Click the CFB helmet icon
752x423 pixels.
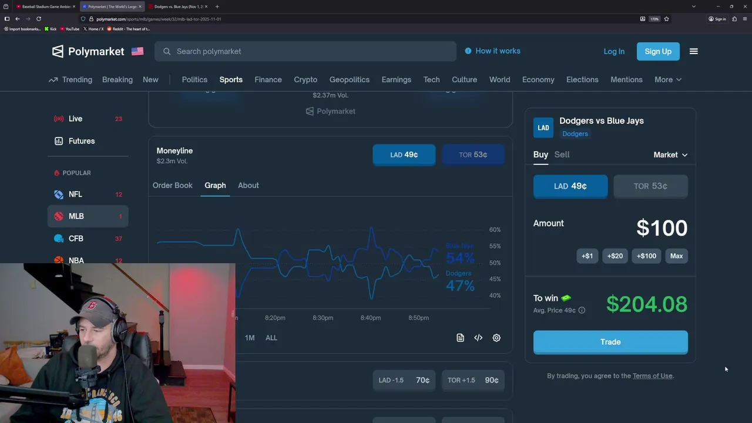pos(59,239)
